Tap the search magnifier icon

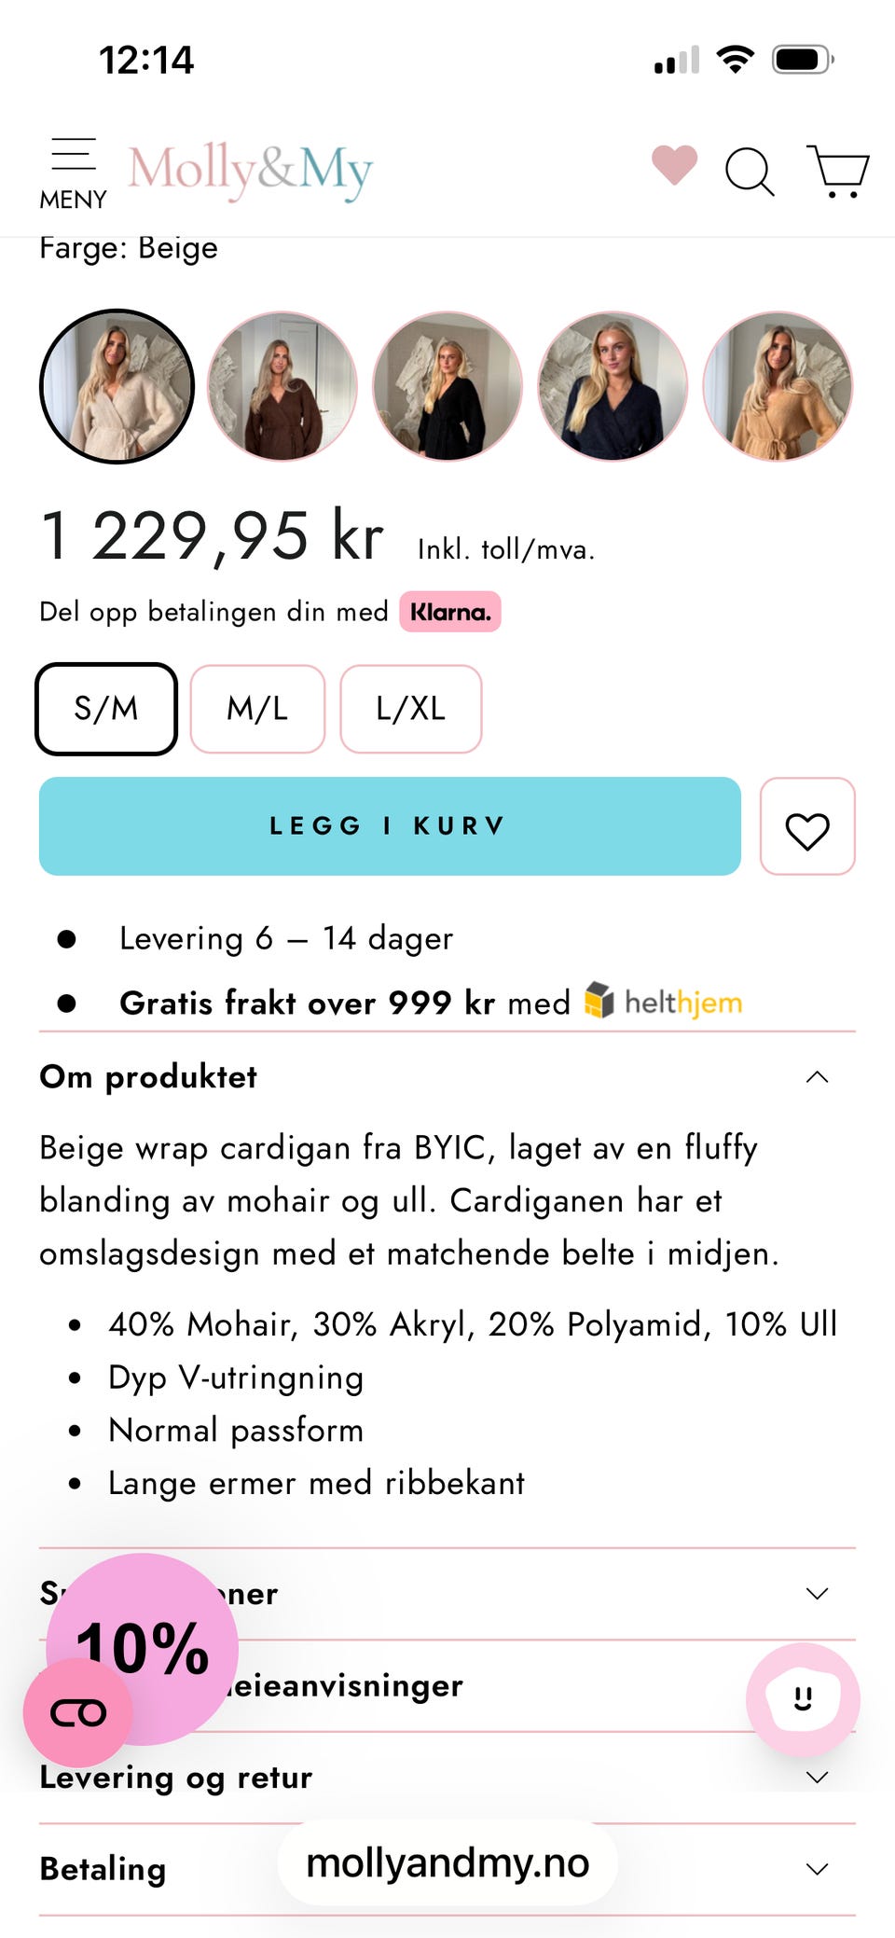750,173
